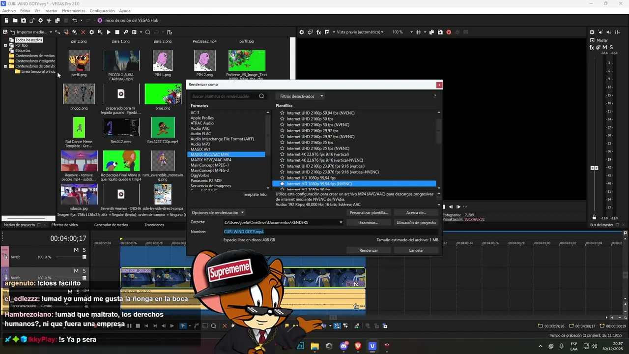Image resolution: width=629 pixels, height=354 pixels.
Task: Mute the first video track
Action: (76, 250)
